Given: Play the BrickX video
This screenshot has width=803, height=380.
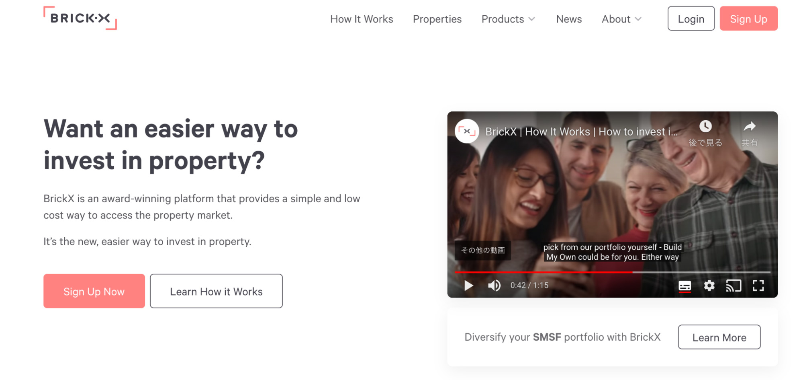Looking at the screenshot, I should 468,286.
